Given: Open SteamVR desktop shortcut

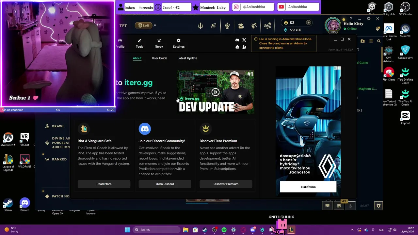Looking at the screenshot, I should point(405,31).
